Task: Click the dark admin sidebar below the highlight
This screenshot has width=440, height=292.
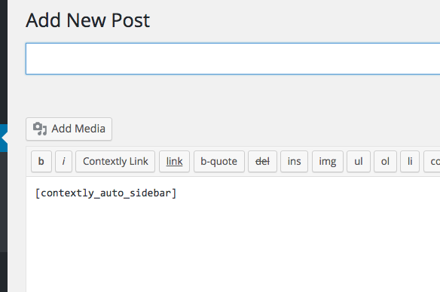Action: point(4,202)
